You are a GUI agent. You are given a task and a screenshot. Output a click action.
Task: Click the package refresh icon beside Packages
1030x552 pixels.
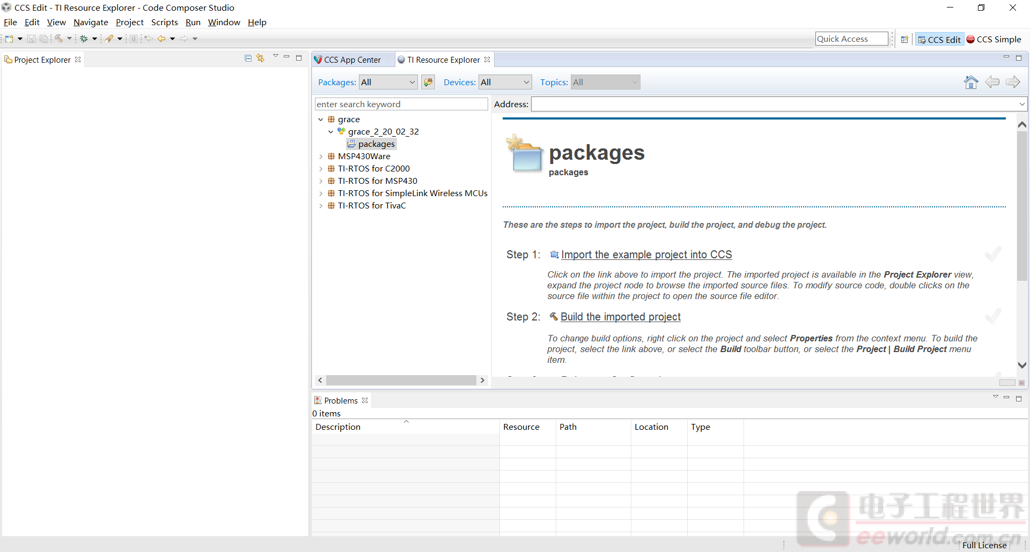click(428, 82)
